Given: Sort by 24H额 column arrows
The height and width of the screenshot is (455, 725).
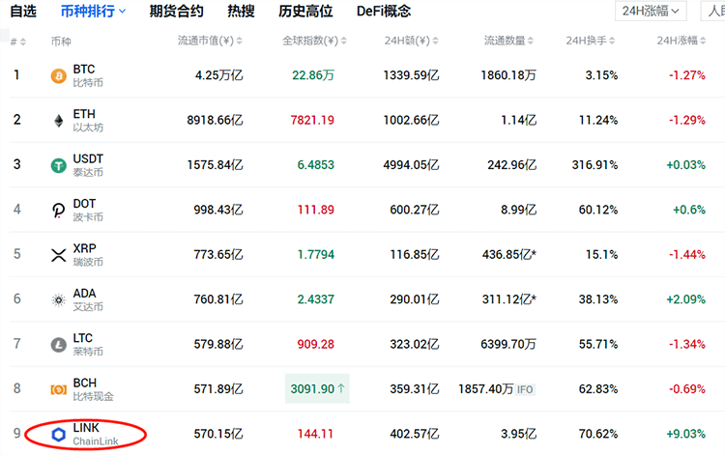Looking at the screenshot, I should point(436,42).
